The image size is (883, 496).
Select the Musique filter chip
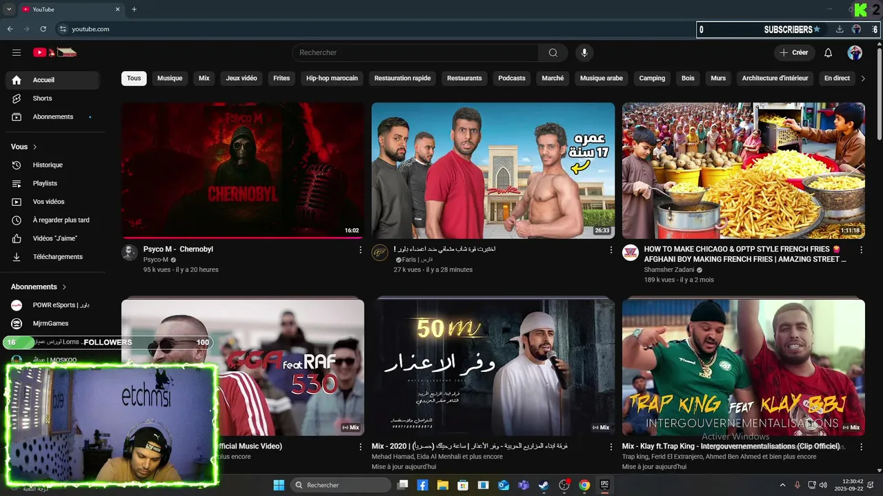(x=170, y=79)
